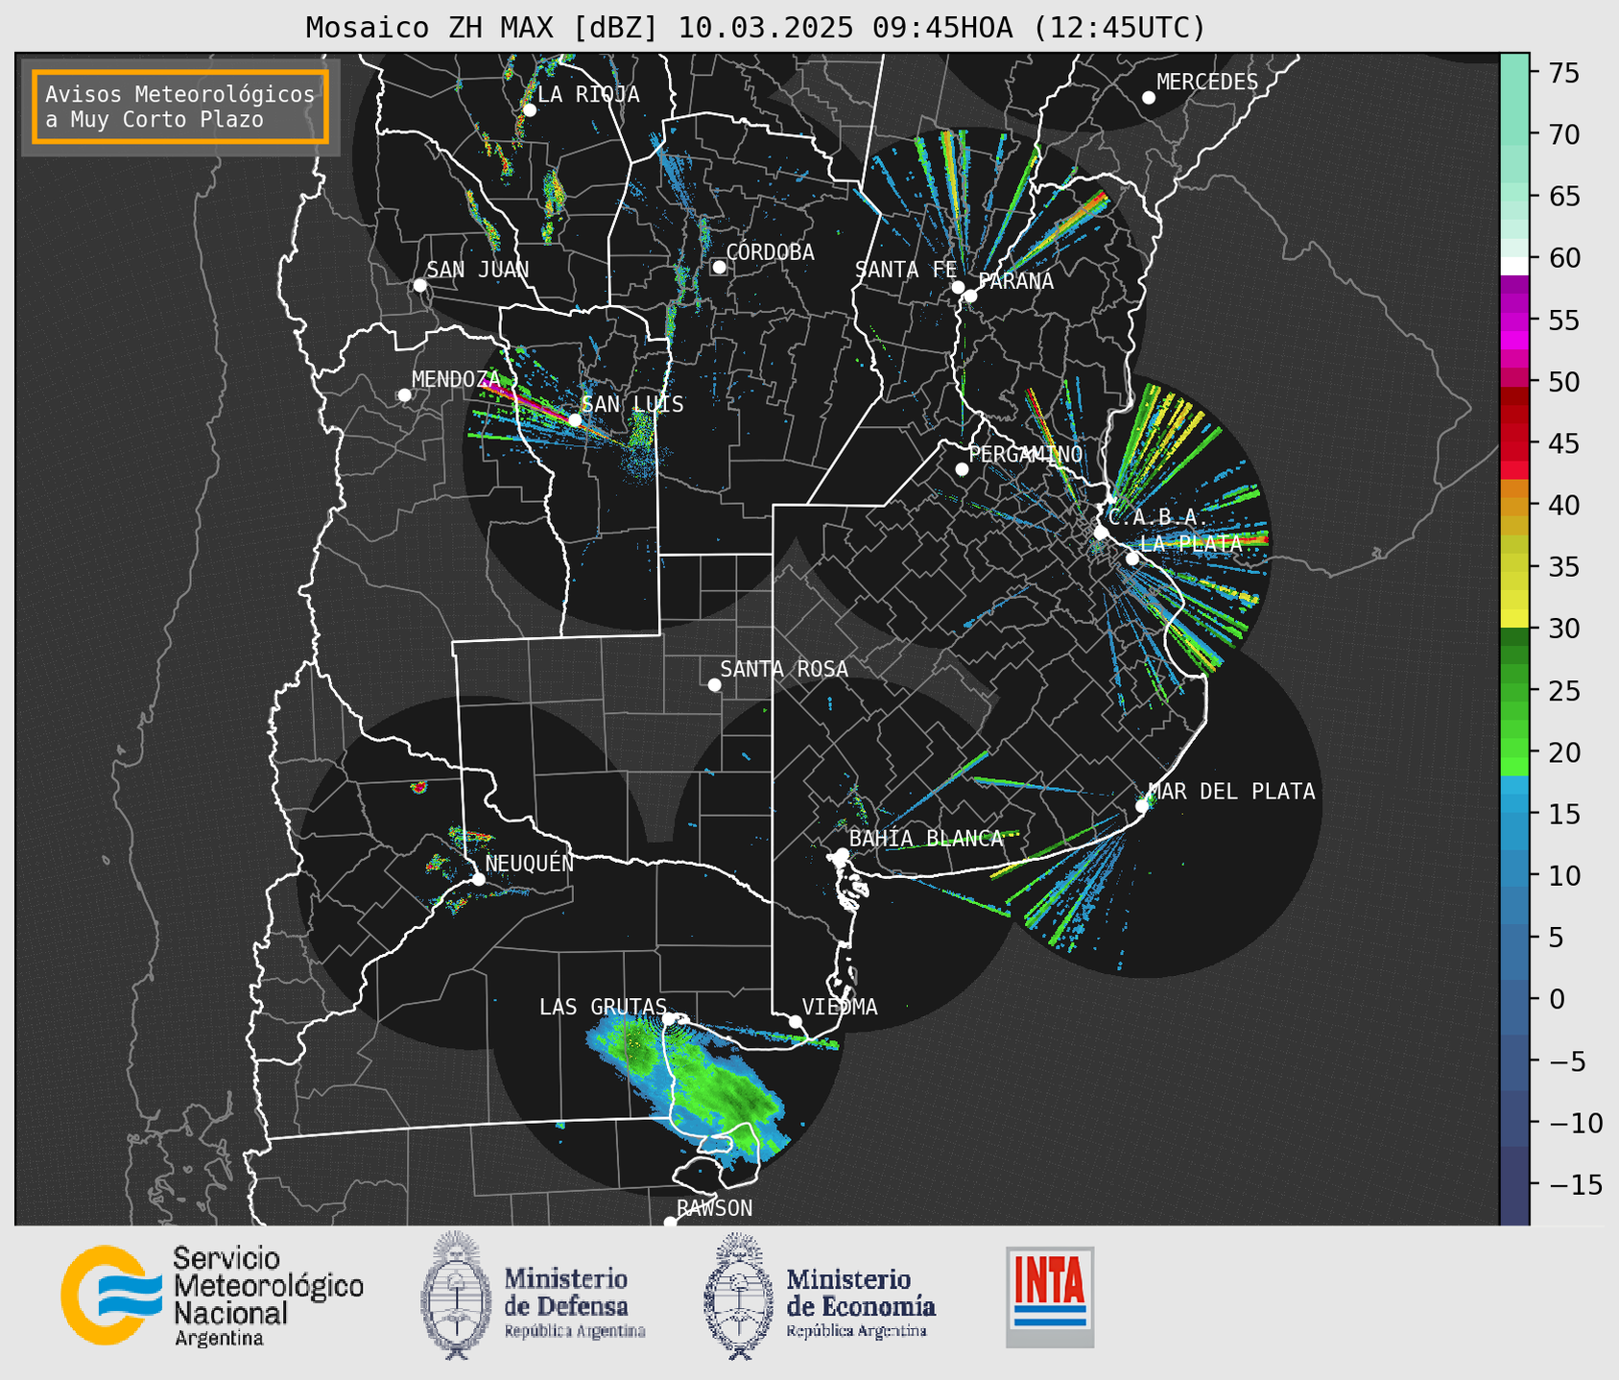Select the Paraná city marker dot
The image size is (1619, 1380).
[x=970, y=296]
